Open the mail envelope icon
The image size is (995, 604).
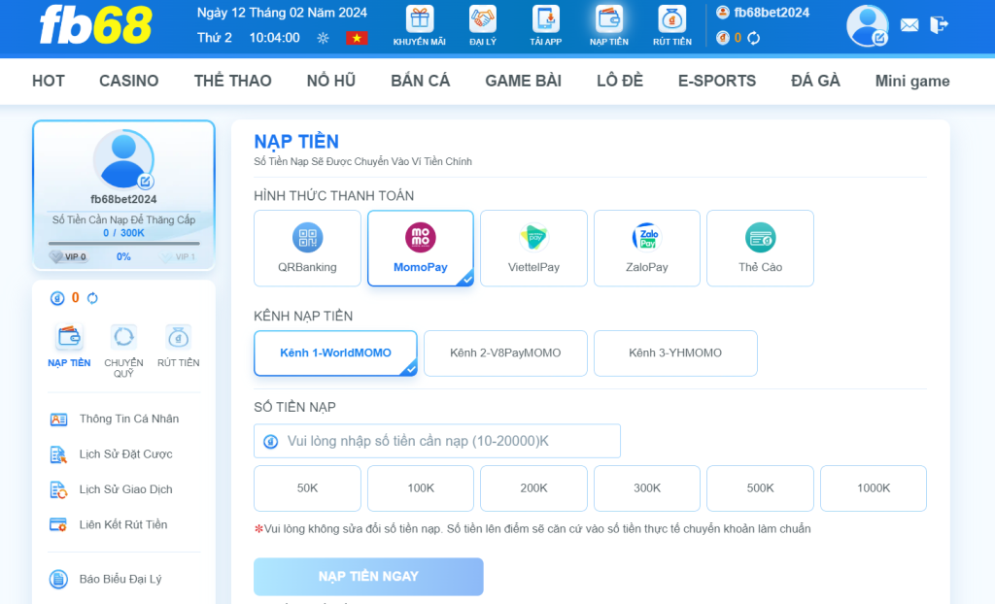coord(909,25)
